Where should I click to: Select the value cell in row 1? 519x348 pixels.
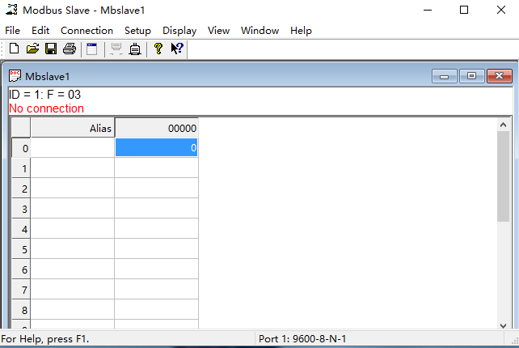click(x=157, y=168)
